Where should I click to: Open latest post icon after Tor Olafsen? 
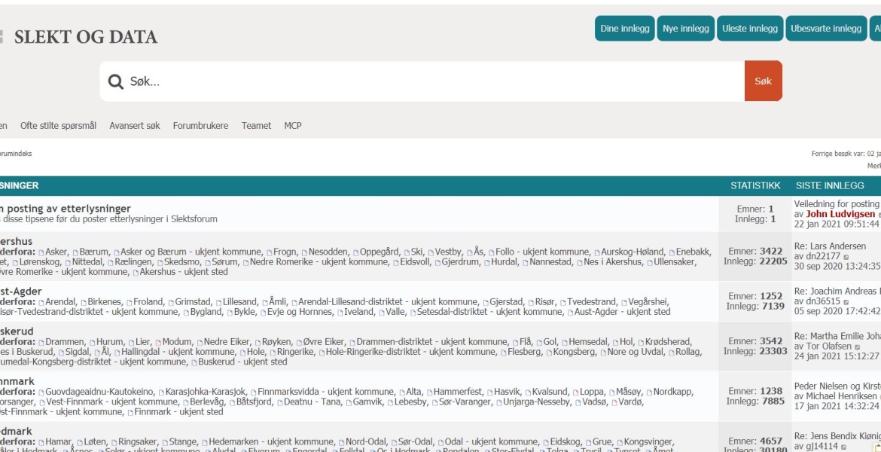pos(858,347)
